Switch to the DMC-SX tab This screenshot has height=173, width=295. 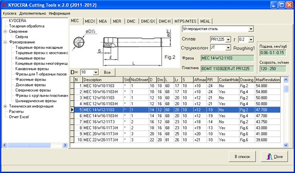[x=148, y=22]
